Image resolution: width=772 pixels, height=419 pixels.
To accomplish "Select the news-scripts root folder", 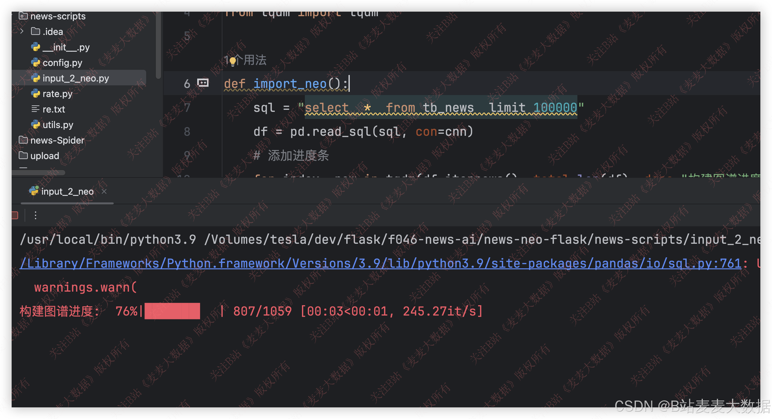I will tap(58, 16).
